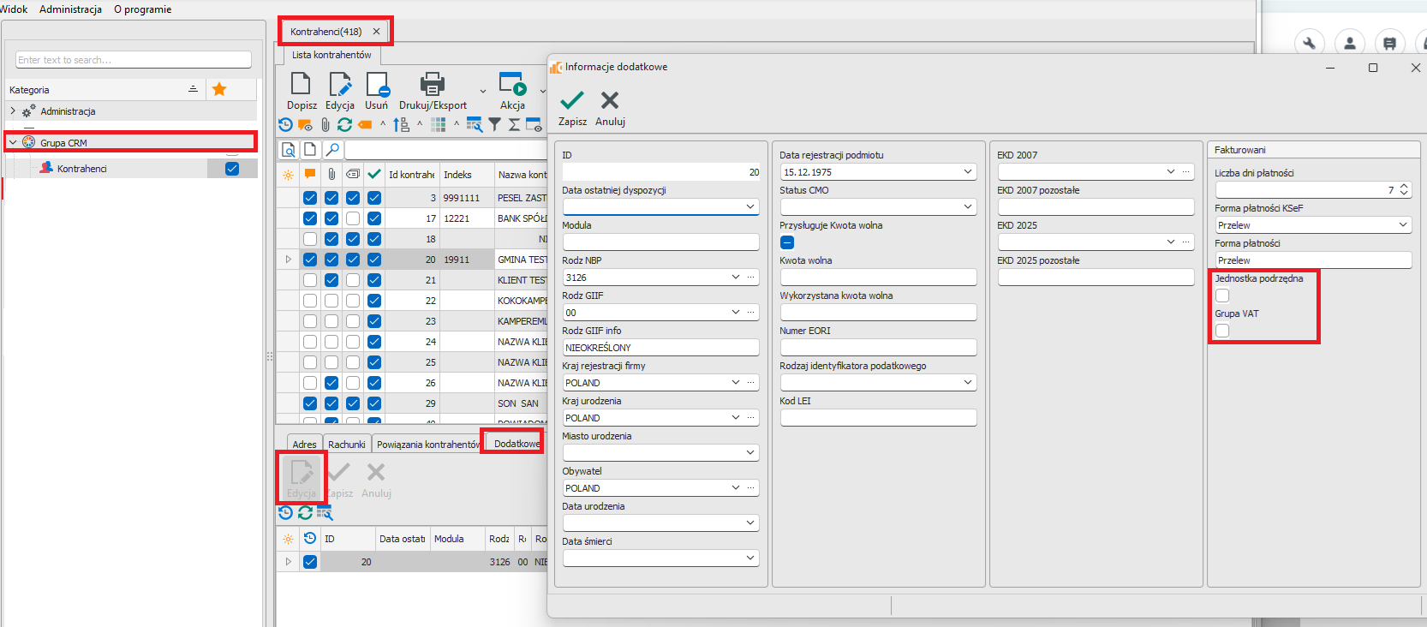Expand the Administracja tree node
The image size is (1427, 627).
pyautogui.click(x=13, y=111)
